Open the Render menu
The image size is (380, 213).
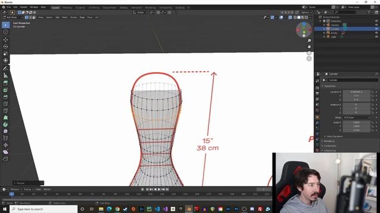(24, 7)
